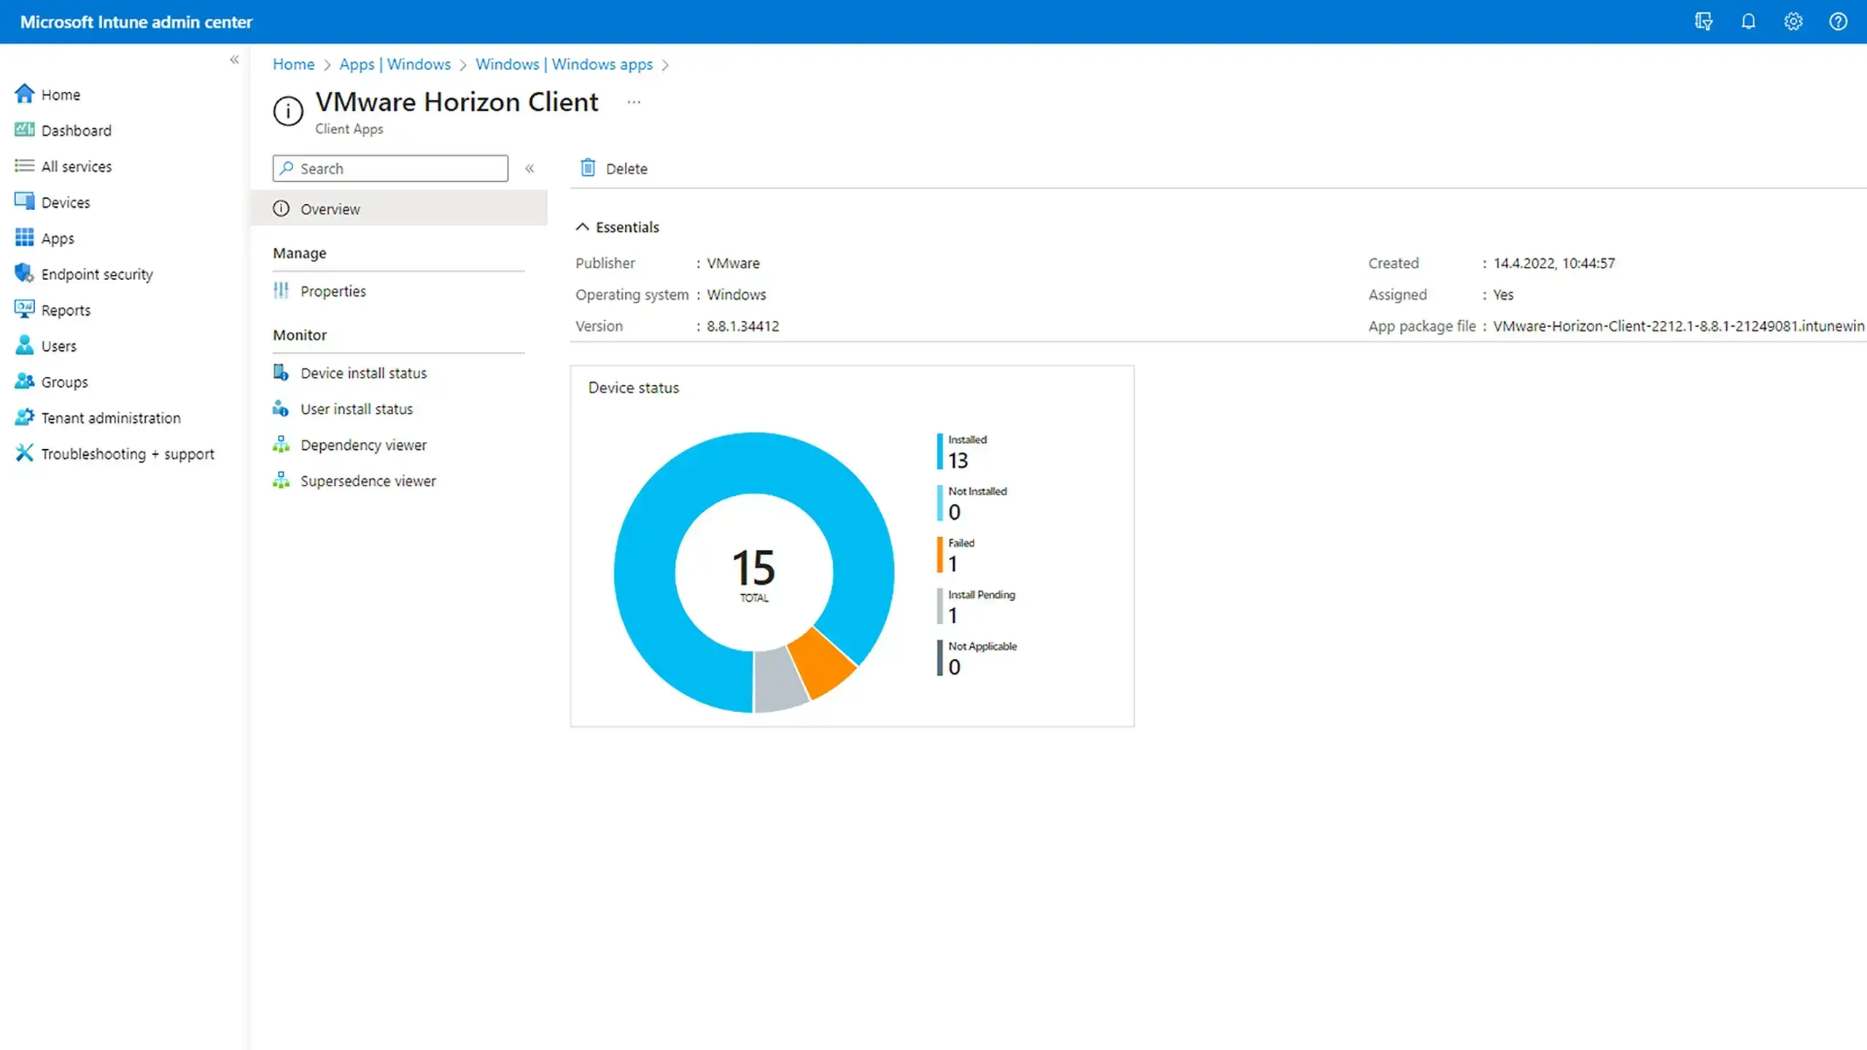1867x1050 pixels.
Task: Click the info icon beside VMware Horizon Client
Action: (x=288, y=112)
